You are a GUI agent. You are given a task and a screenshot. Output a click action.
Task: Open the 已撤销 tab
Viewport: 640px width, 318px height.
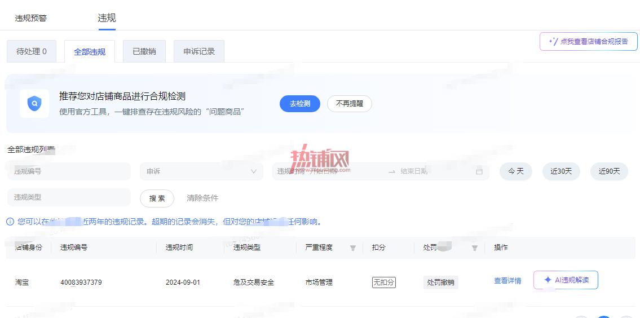(x=144, y=51)
